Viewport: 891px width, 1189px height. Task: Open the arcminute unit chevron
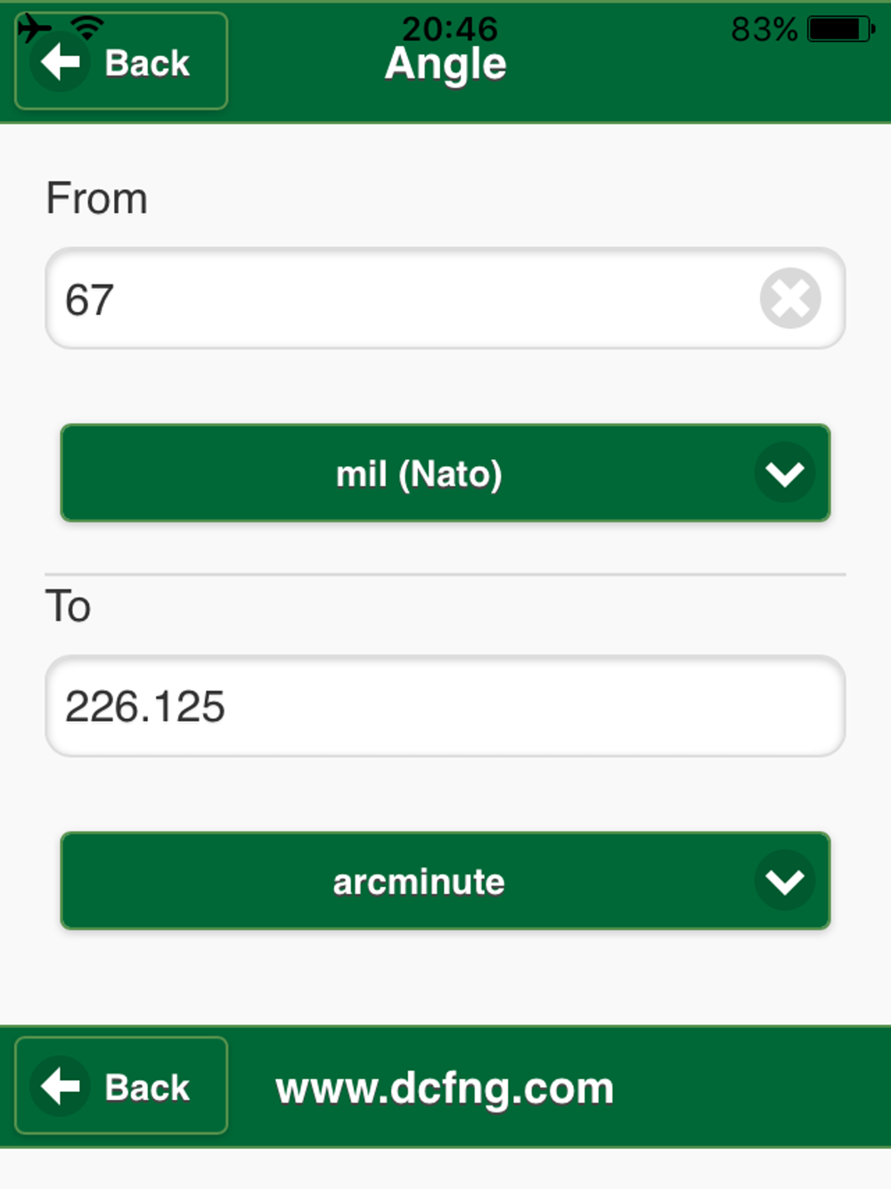tap(784, 881)
